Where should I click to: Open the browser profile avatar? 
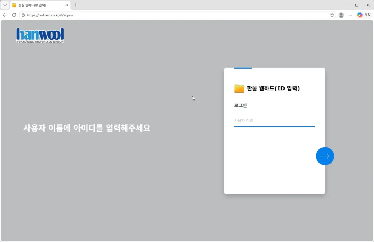coord(341,15)
